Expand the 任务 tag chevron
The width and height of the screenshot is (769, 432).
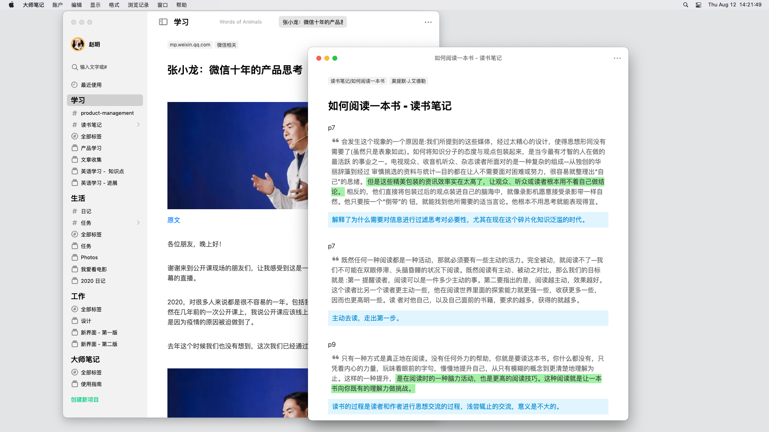(x=138, y=223)
